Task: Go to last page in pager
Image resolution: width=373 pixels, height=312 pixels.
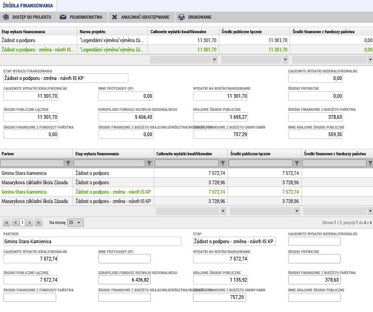Action: pos(38,223)
